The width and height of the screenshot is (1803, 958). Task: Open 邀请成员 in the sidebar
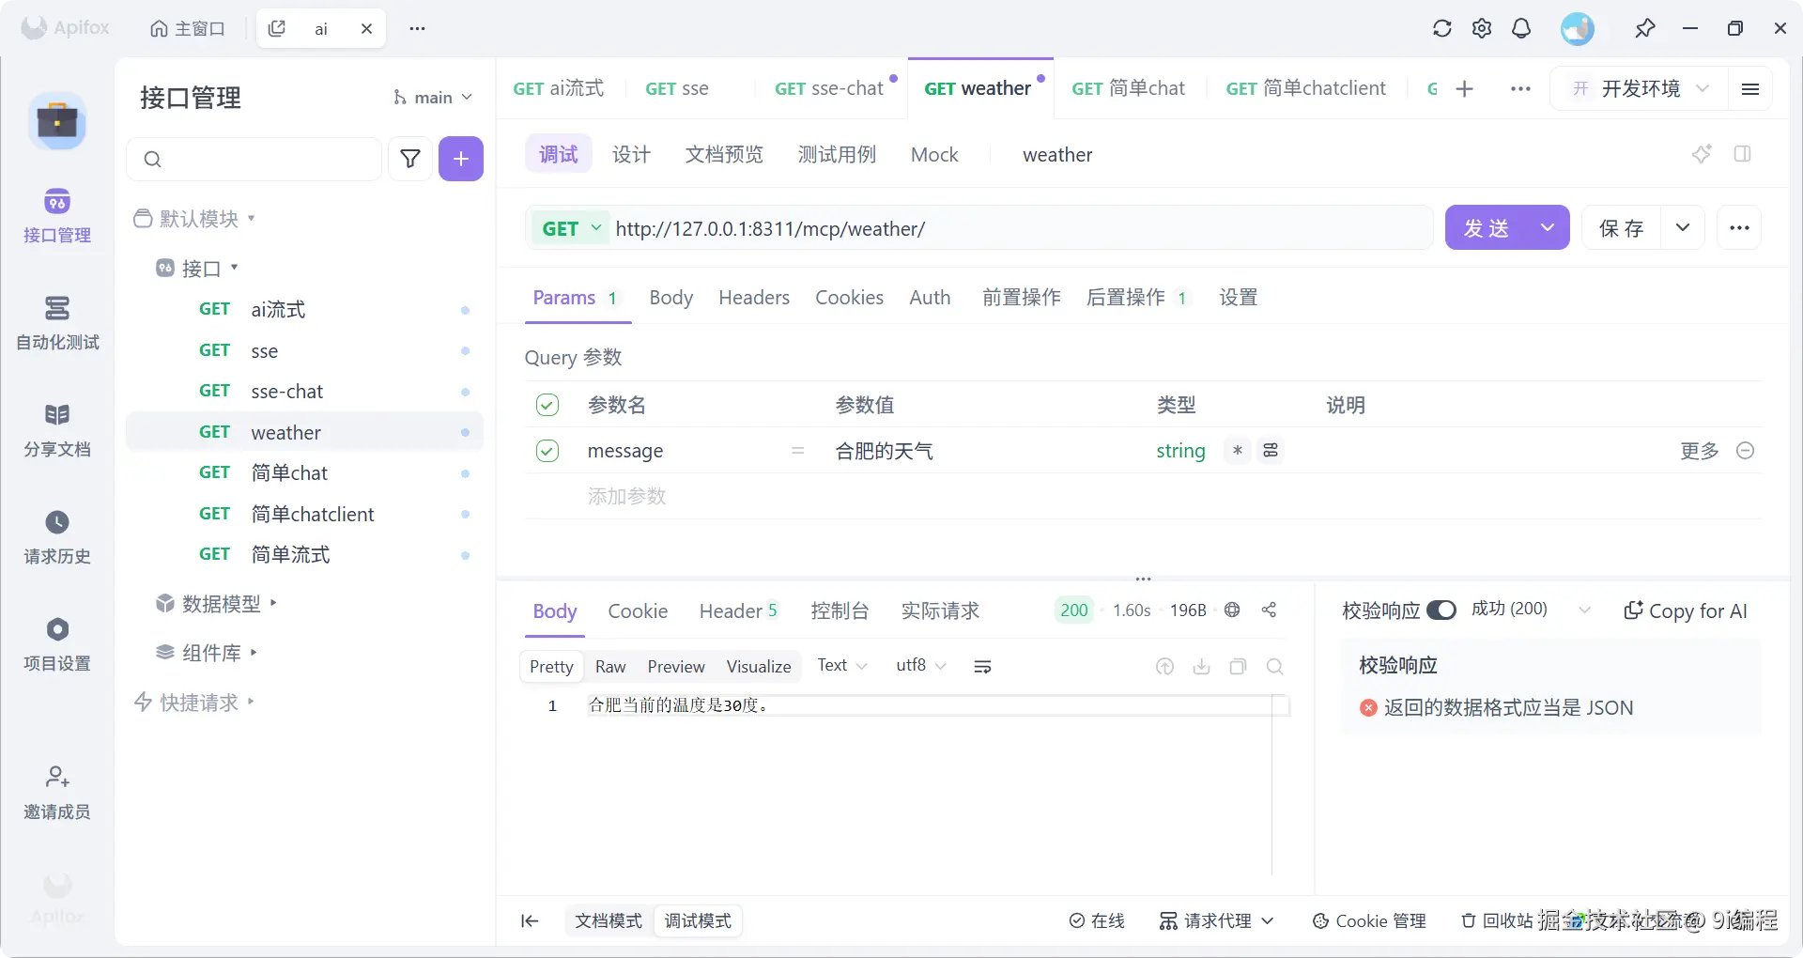click(x=57, y=793)
